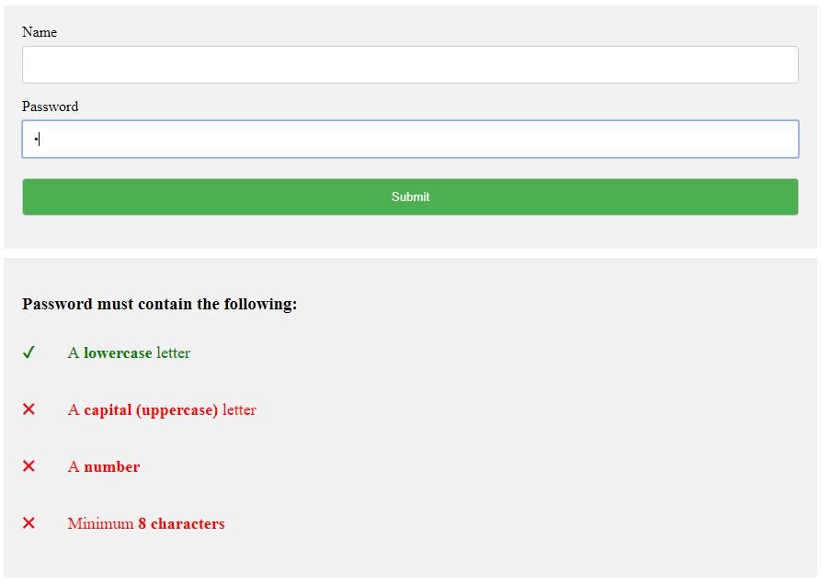Select the requirement line 'A lowercase letter'
821x582 pixels.
pos(129,353)
